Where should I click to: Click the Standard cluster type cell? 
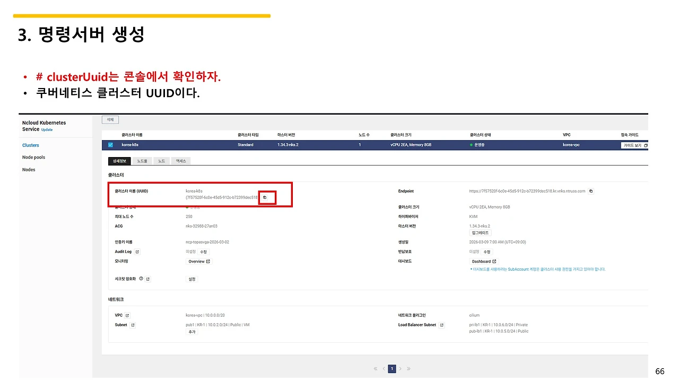click(x=246, y=145)
